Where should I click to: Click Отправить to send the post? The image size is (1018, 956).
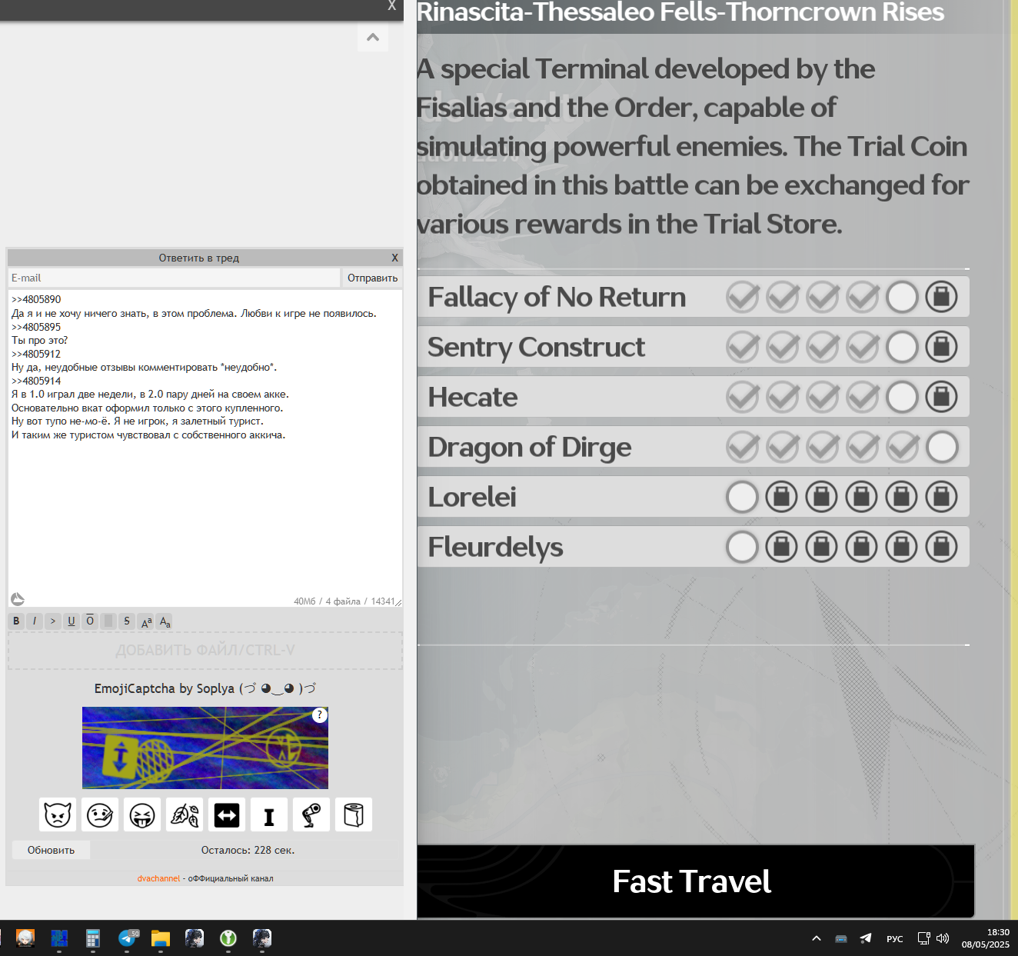pos(372,278)
